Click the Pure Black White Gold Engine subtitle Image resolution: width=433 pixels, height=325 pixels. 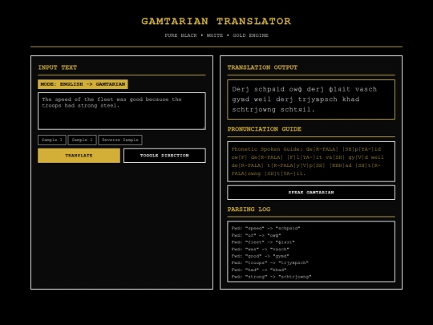tap(216, 35)
